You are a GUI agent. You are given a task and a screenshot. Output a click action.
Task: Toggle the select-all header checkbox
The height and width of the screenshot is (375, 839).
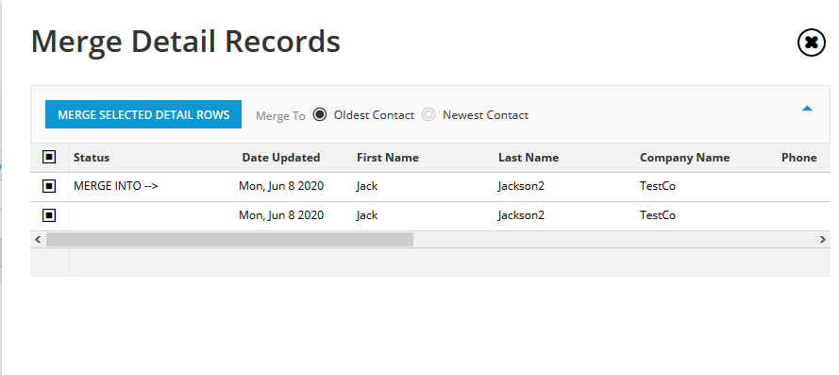(49, 157)
